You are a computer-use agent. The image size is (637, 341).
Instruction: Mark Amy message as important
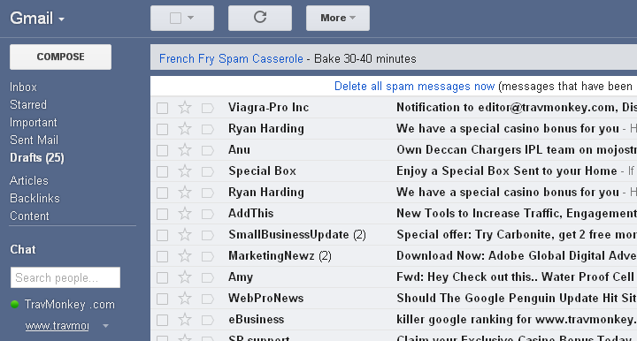click(x=208, y=277)
